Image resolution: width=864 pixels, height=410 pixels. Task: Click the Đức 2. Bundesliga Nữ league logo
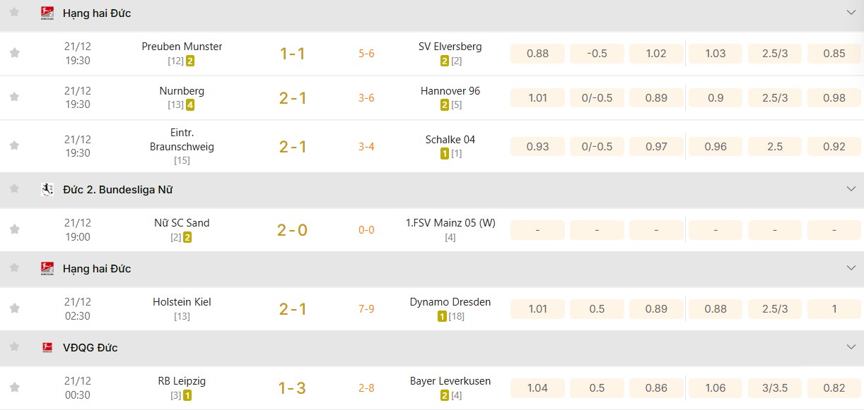(47, 189)
